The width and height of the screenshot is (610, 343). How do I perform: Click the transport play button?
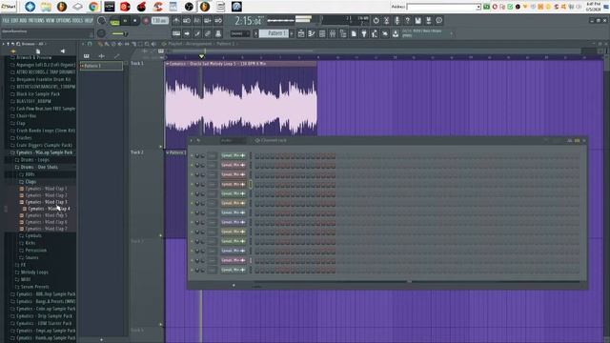pyautogui.click(x=125, y=21)
